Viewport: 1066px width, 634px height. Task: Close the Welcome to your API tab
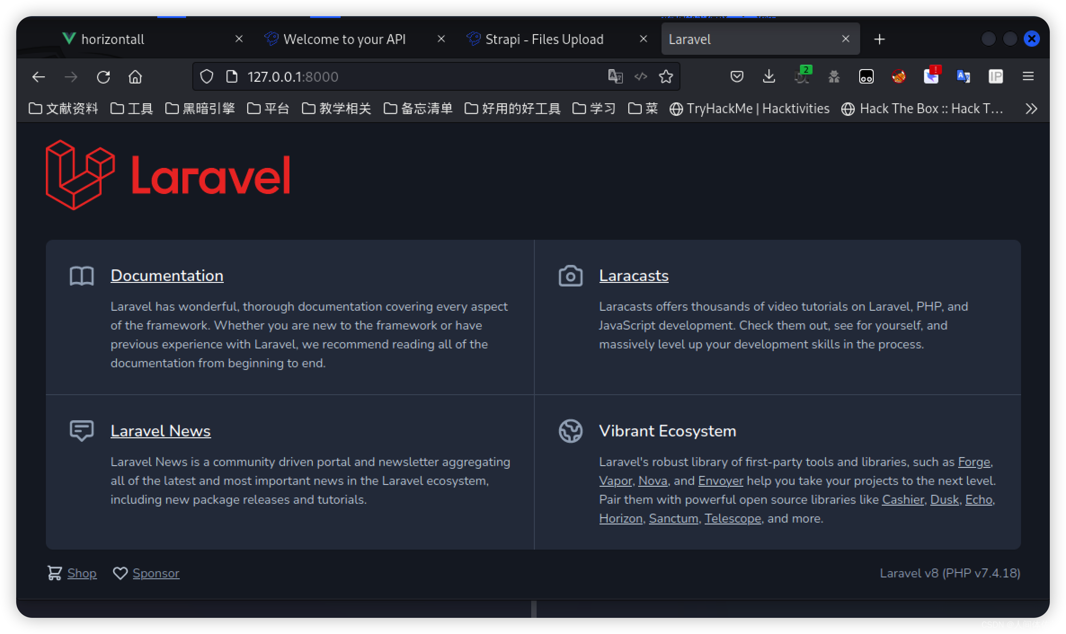tap(441, 39)
